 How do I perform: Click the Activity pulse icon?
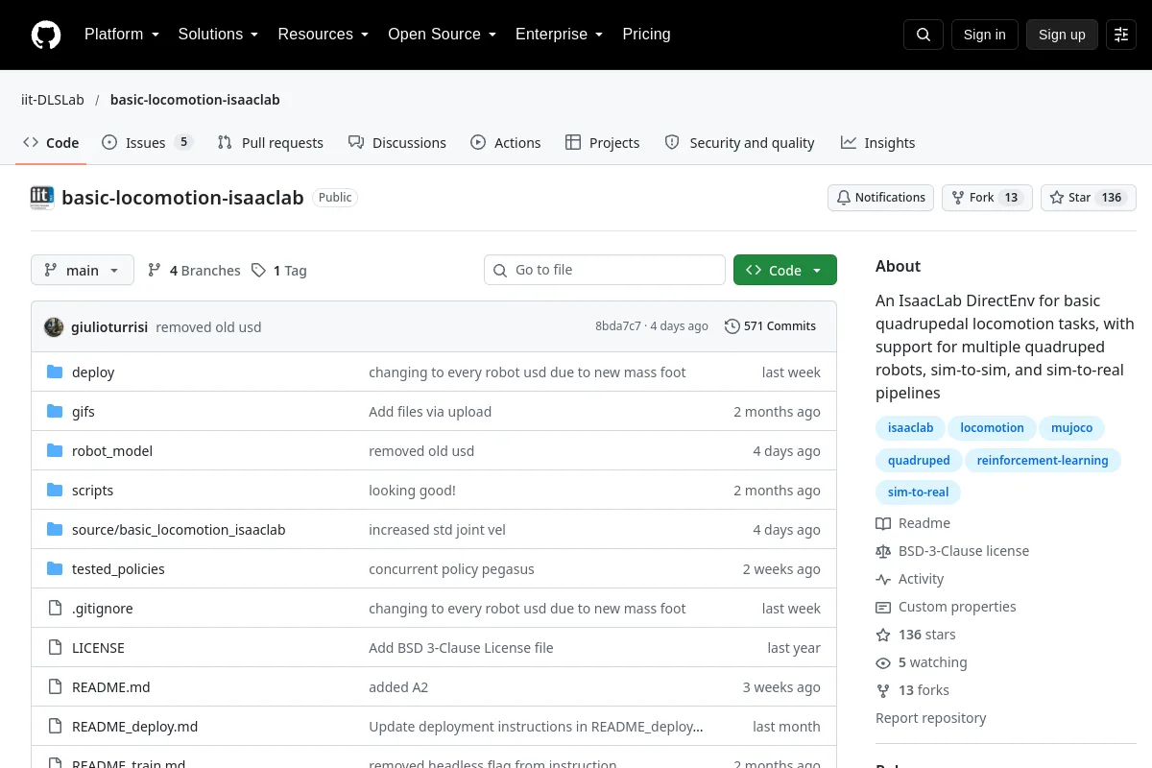click(883, 579)
